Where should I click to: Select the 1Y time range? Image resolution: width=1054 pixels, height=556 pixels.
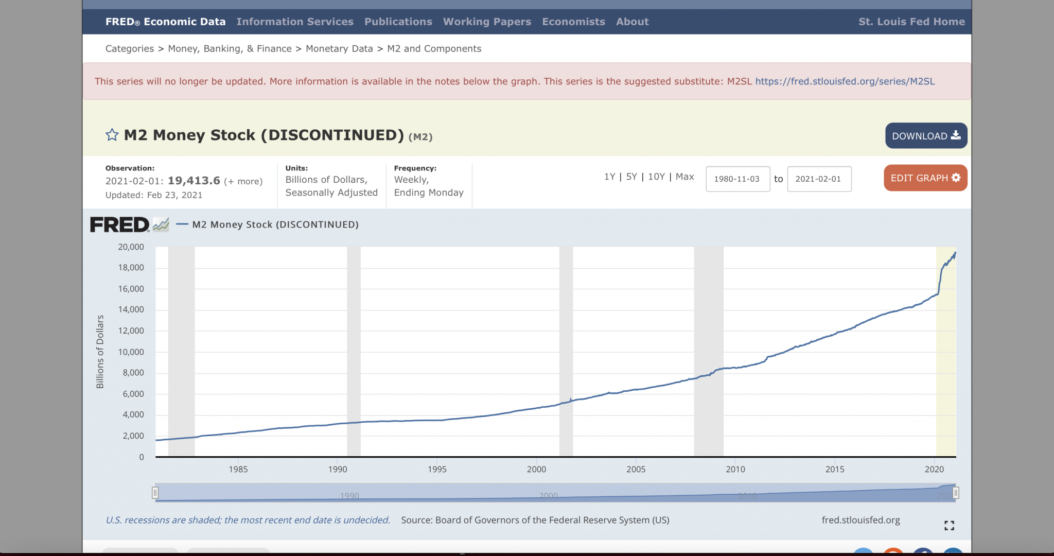(x=609, y=177)
